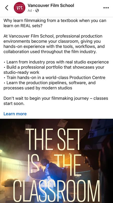Click the 'CLASSROOM' word in the ad image
113x203 pixels.
pos(56,191)
